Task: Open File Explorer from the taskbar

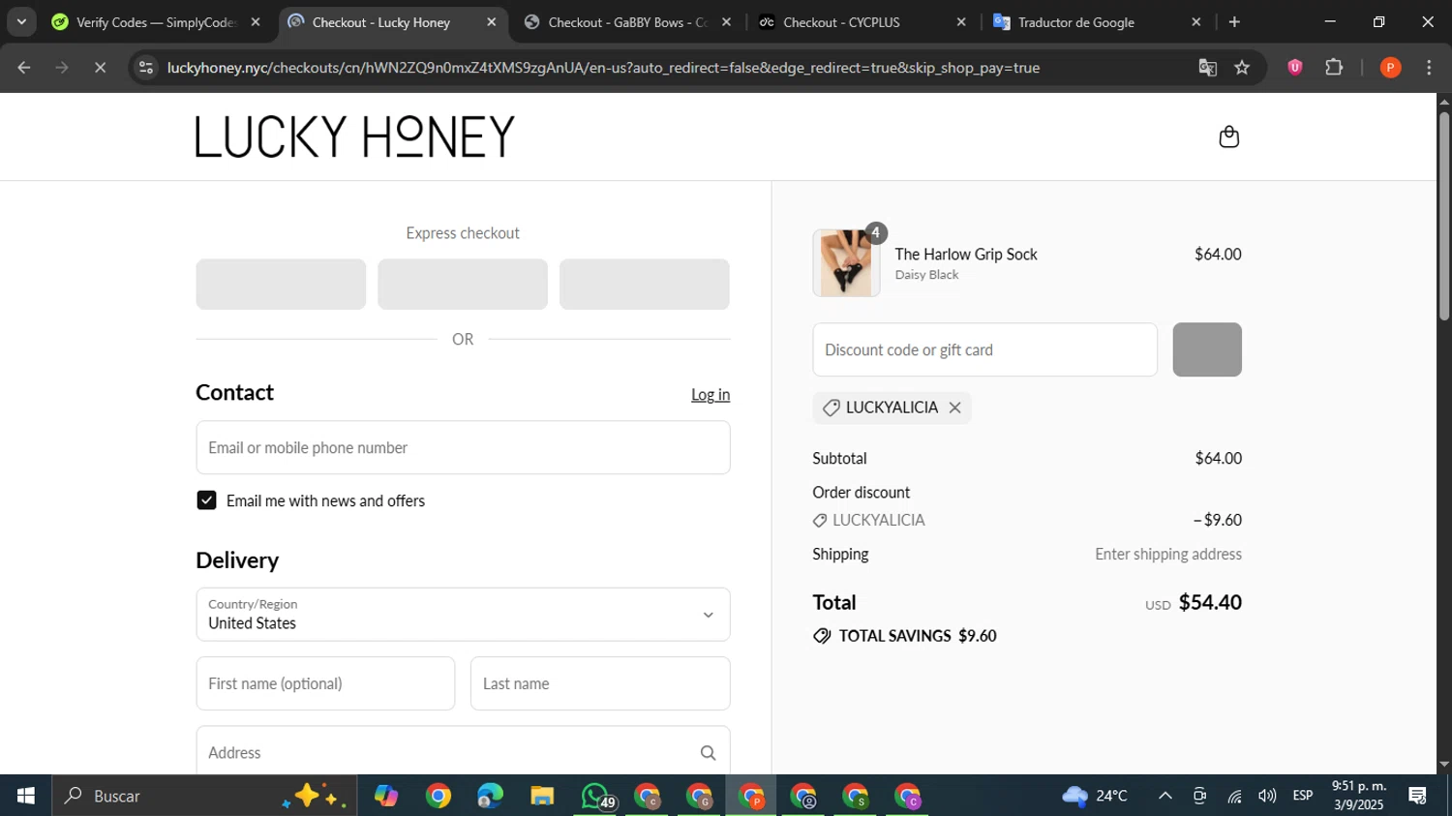Action: (542, 796)
